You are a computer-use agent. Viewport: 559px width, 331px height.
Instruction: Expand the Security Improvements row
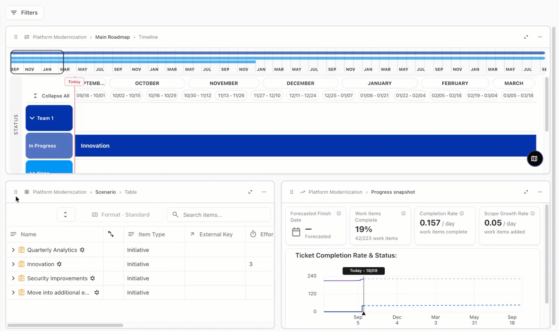click(x=13, y=278)
